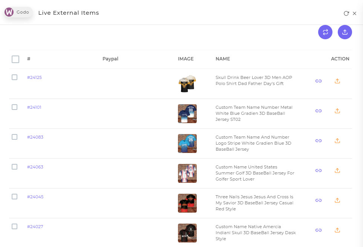Check the box for item #24027
This screenshot has width=363, height=247.
tap(15, 226)
